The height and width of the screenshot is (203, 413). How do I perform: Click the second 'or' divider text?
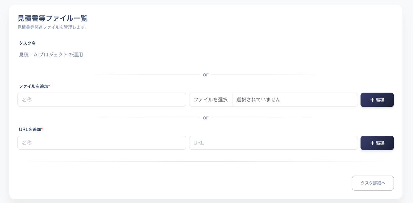pos(206,117)
